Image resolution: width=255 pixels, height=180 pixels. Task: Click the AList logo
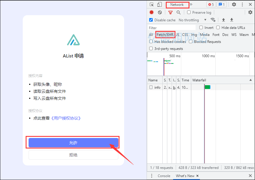(x=73, y=40)
